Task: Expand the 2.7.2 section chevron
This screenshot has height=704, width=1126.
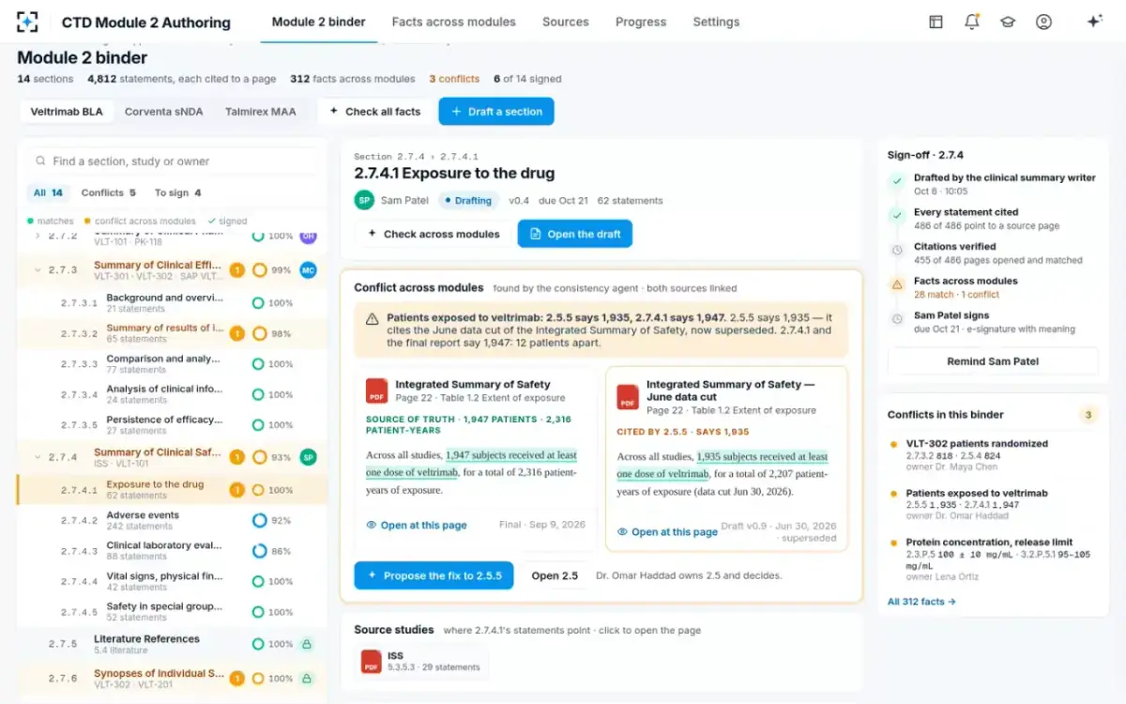Action: (x=38, y=236)
